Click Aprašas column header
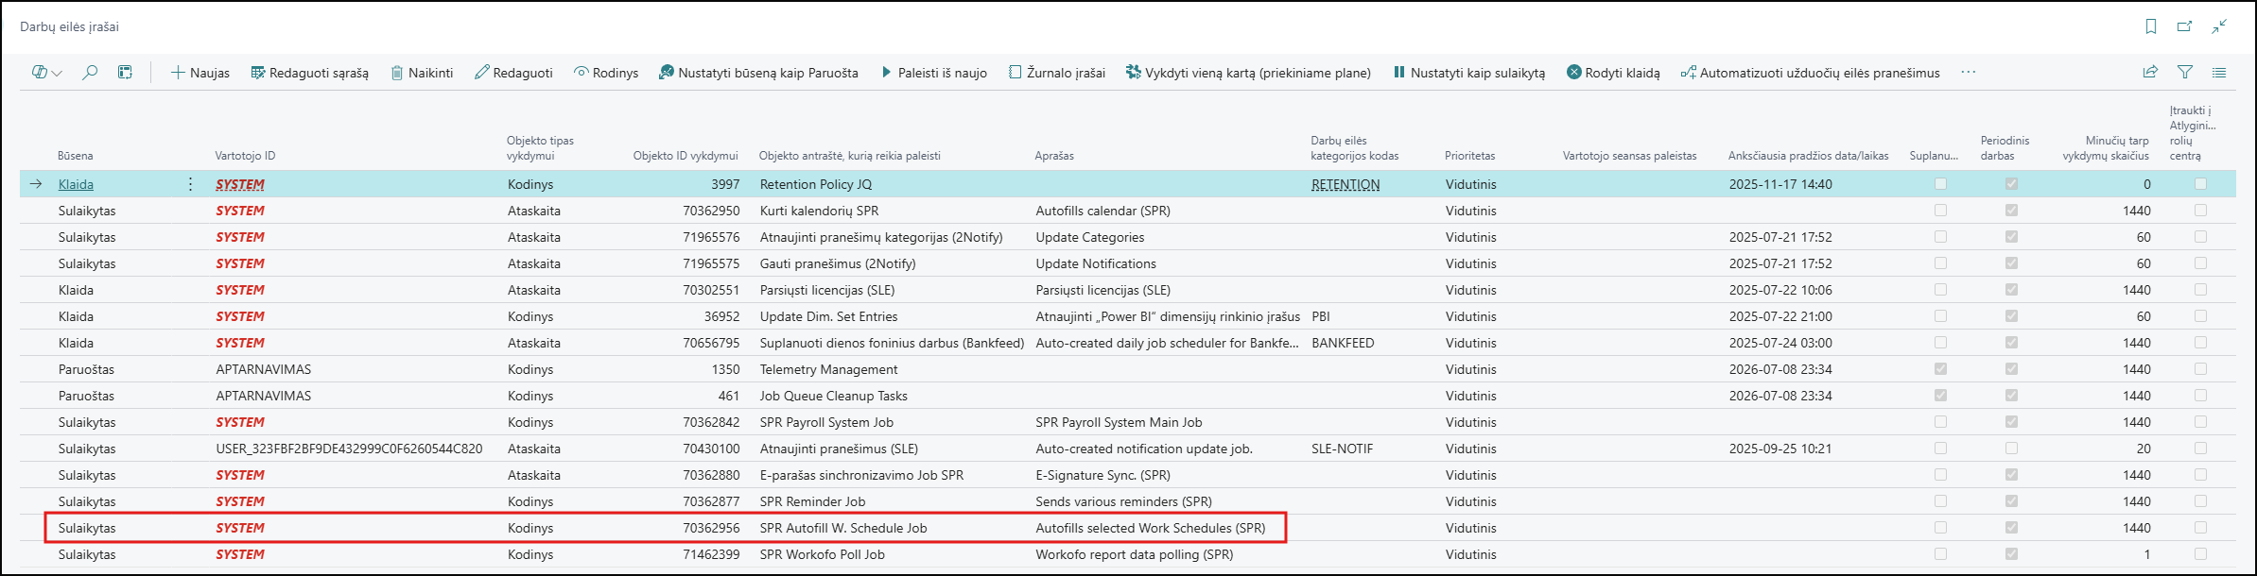 pos(1054,156)
